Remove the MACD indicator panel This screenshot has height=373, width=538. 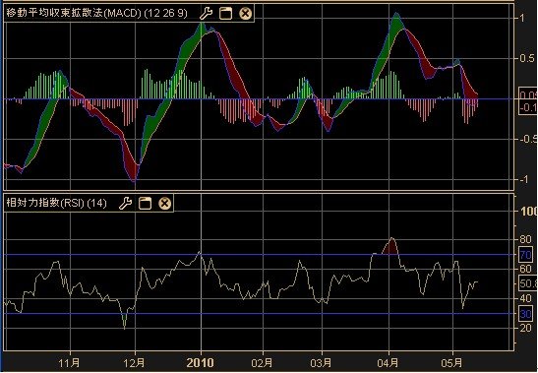[245, 14]
